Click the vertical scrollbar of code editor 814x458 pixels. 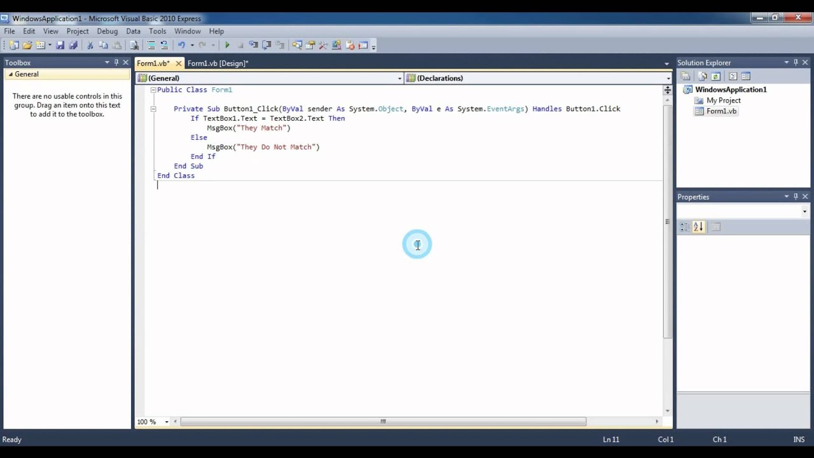(x=667, y=221)
